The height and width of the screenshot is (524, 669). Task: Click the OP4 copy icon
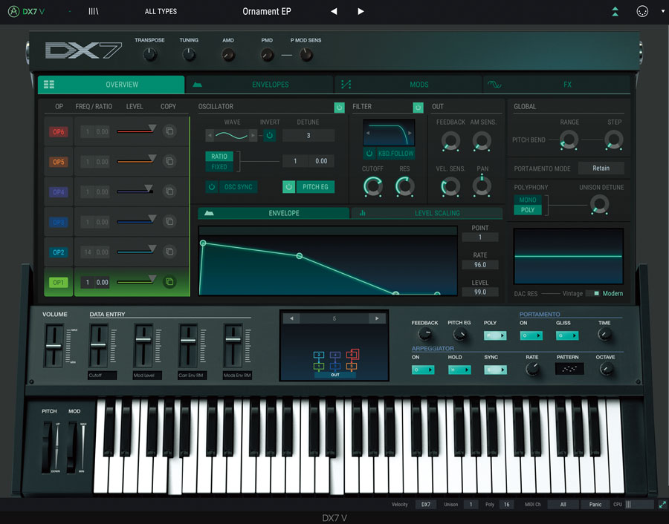coord(169,191)
